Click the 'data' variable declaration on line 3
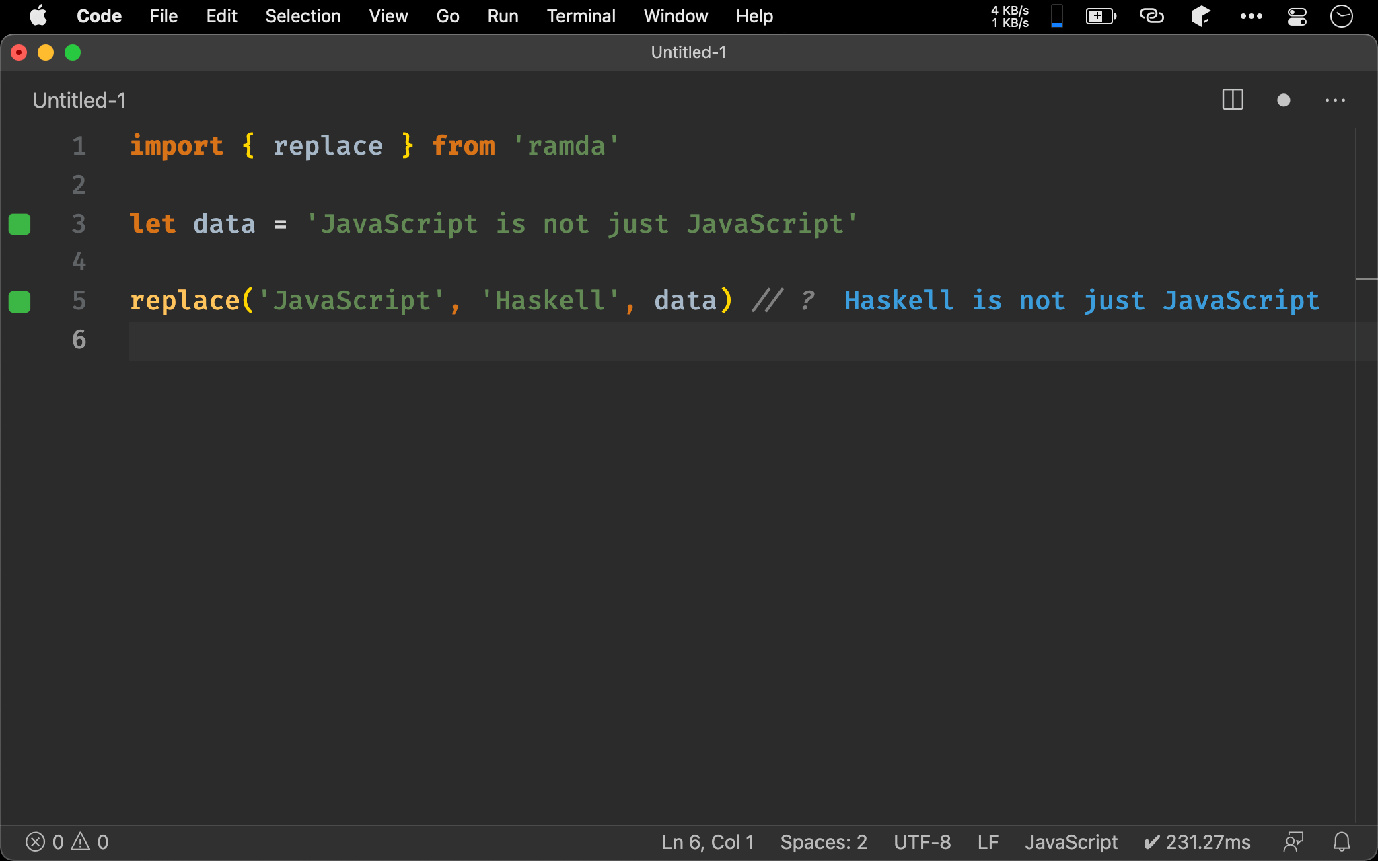The image size is (1378, 861). pos(224,224)
